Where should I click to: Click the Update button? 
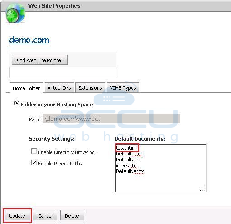pos(17,215)
